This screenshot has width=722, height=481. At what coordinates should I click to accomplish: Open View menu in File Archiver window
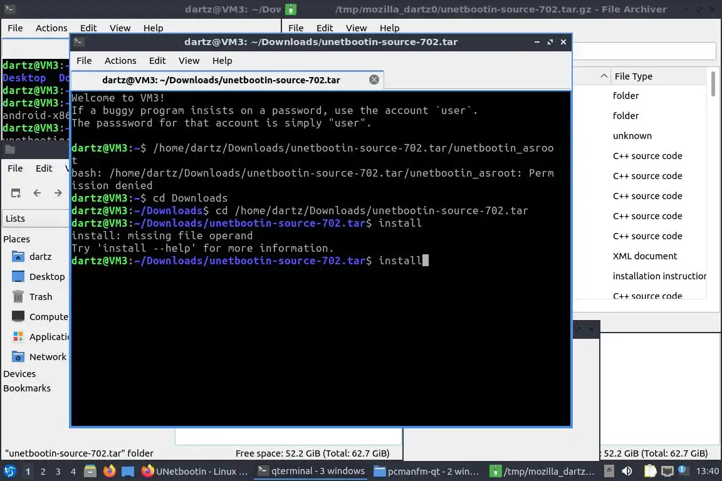coord(356,28)
